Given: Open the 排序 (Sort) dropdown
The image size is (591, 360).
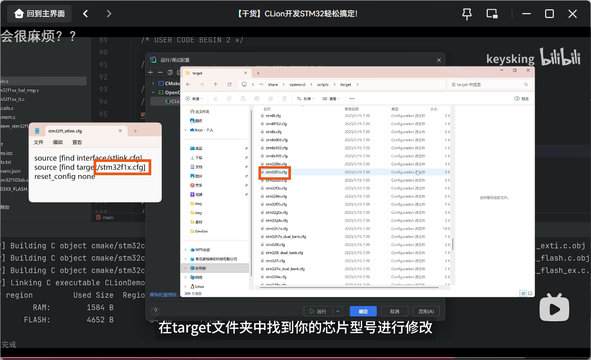Looking at the screenshot, I should pyautogui.click(x=306, y=99).
